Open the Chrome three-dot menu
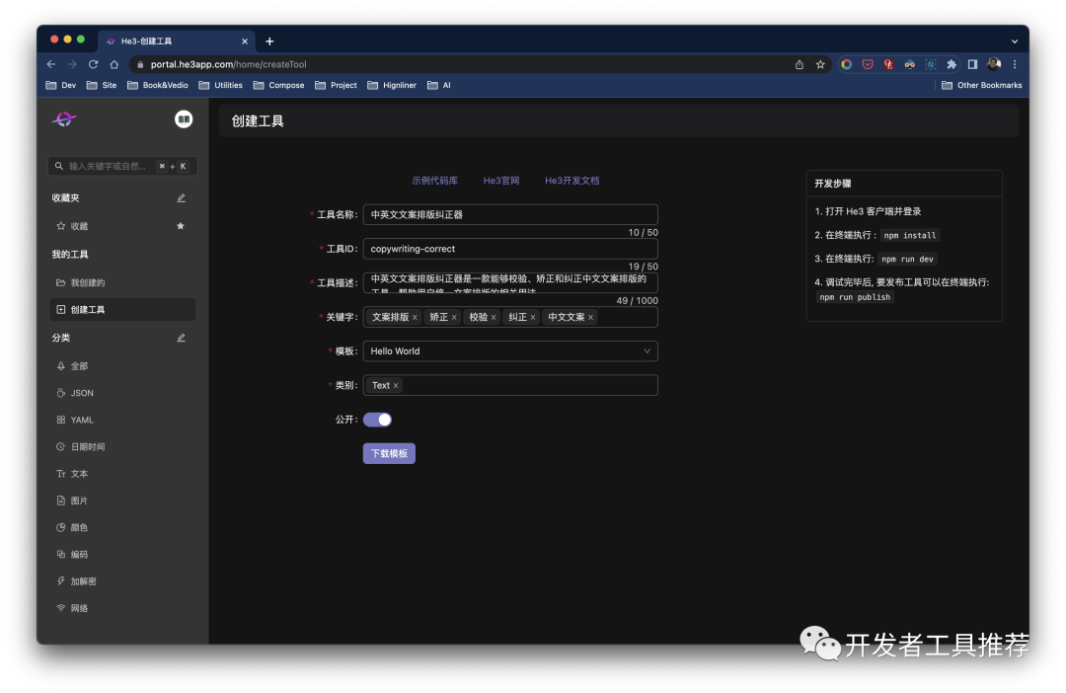Viewport: 1066px width, 693px height. (1015, 64)
